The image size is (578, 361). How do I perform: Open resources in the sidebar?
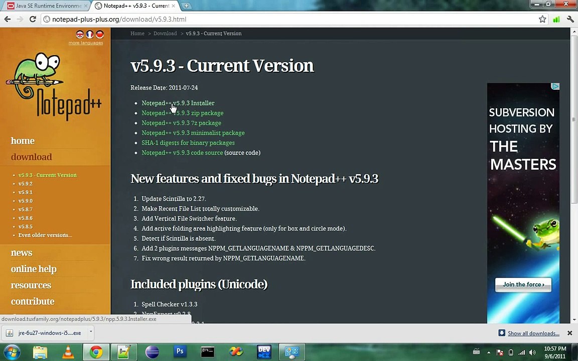point(31,285)
